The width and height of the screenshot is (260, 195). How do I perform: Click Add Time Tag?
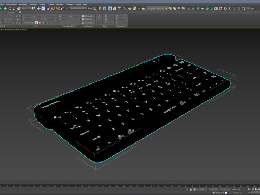coord(237,193)
